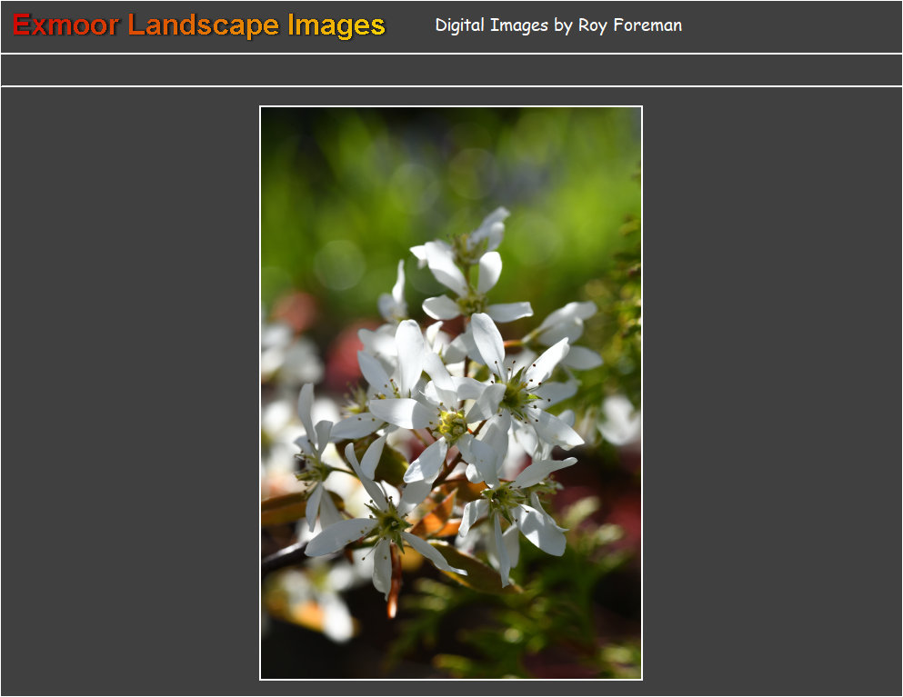Image resolution: width=903 pixels, height=697 pixels.
Task: Click the blurred white flowers at photo's left edge
Action: (286, 354)
